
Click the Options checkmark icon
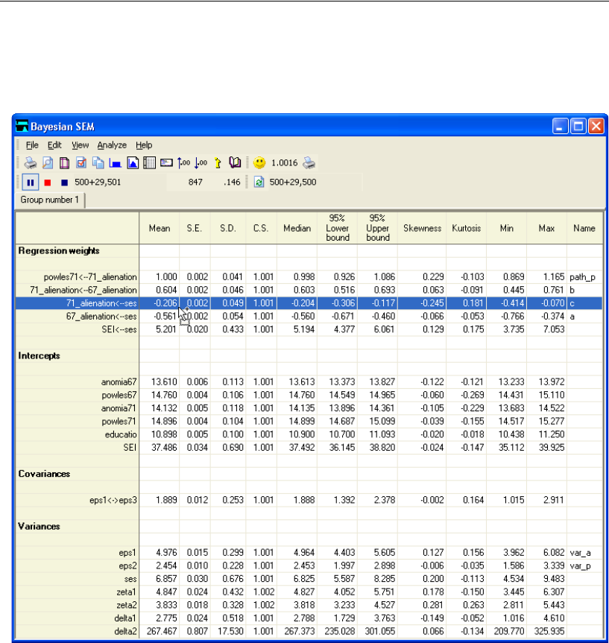point(81,162)
